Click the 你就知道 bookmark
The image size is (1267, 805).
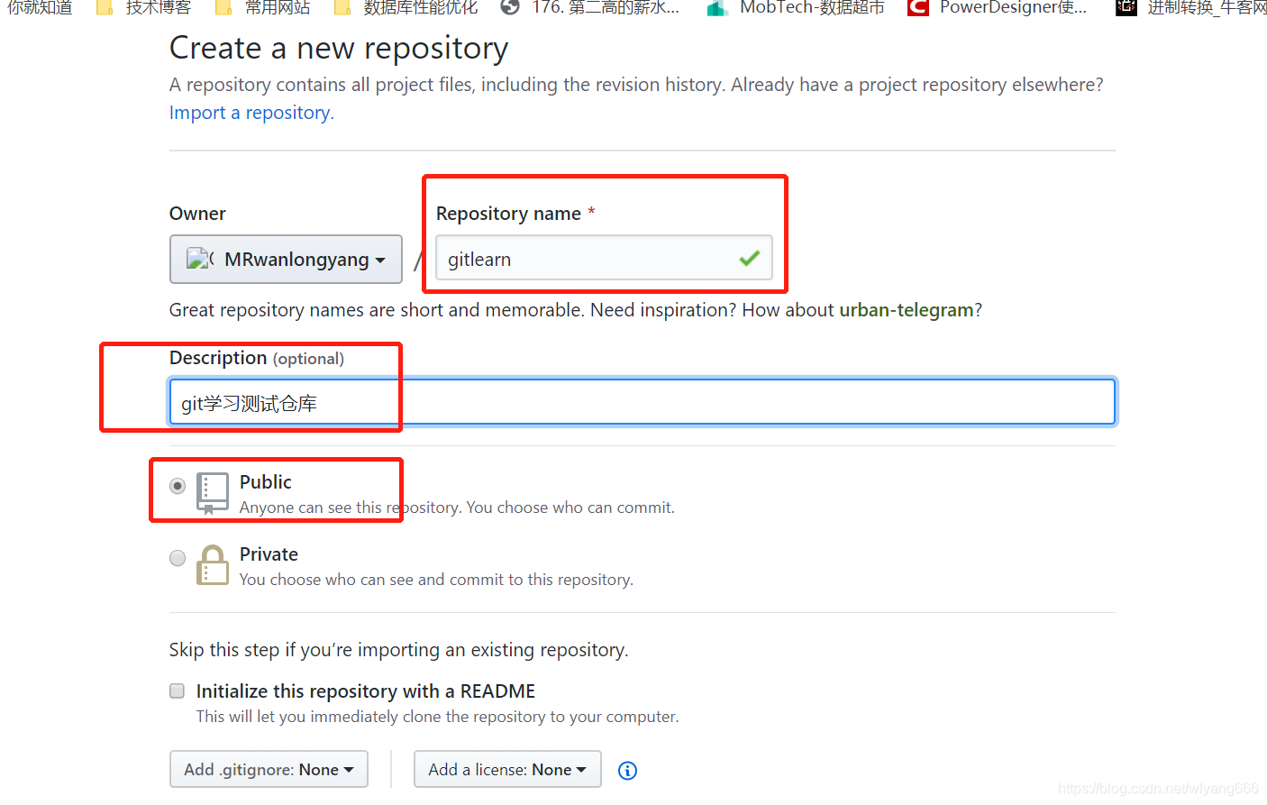coord(40,8)
